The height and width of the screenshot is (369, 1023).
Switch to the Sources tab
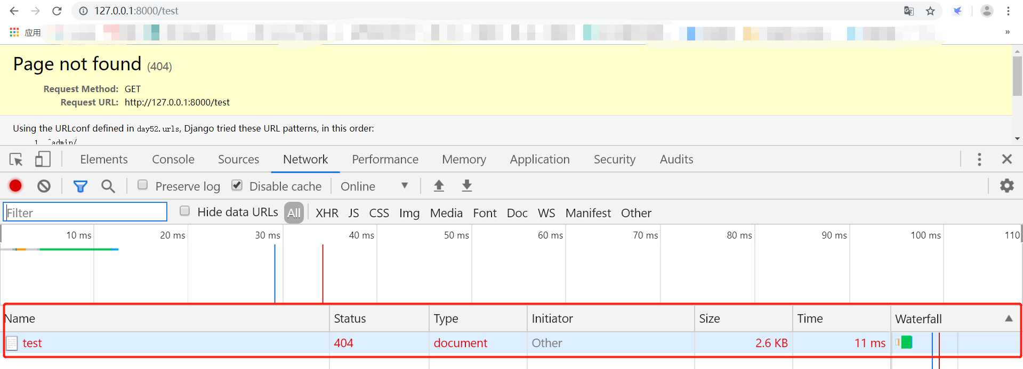[x=238, y=159]
